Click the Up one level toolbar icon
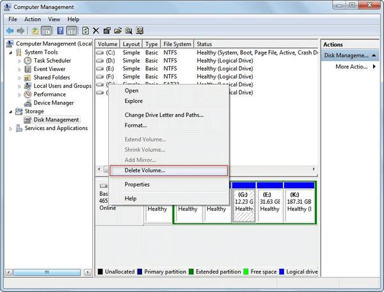The width and height of the screenshot is (384, 292). pos(35,31)
